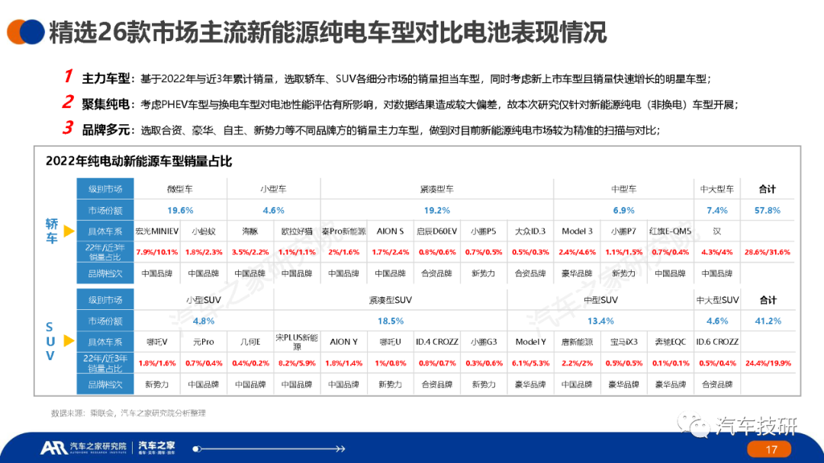Click the ID.4 CROZZ model cell
The height and width of the screenshot is (463, 824).
click(437, 342)
